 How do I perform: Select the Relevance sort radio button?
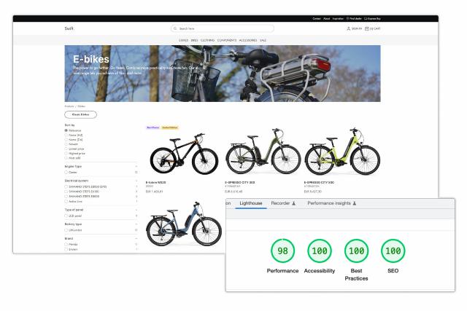66,130
